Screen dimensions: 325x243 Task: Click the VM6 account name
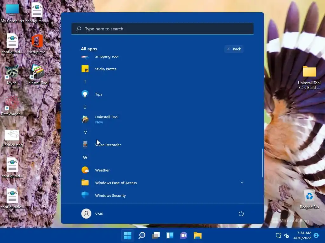tap(99, 214)
